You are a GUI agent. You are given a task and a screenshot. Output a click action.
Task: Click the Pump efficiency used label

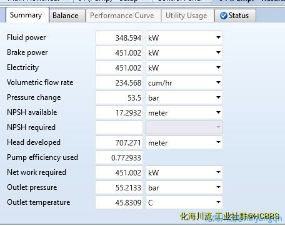[42, 157]
